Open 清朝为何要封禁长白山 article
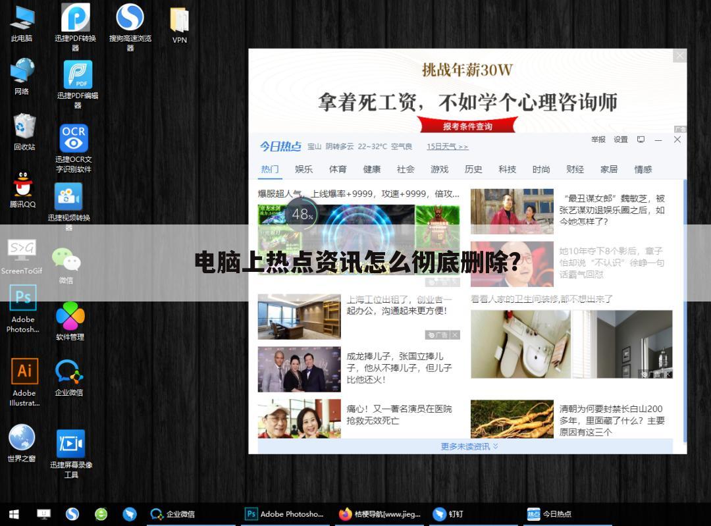The width and height of the screenshot is (711, 526). (x=612, y=421)
